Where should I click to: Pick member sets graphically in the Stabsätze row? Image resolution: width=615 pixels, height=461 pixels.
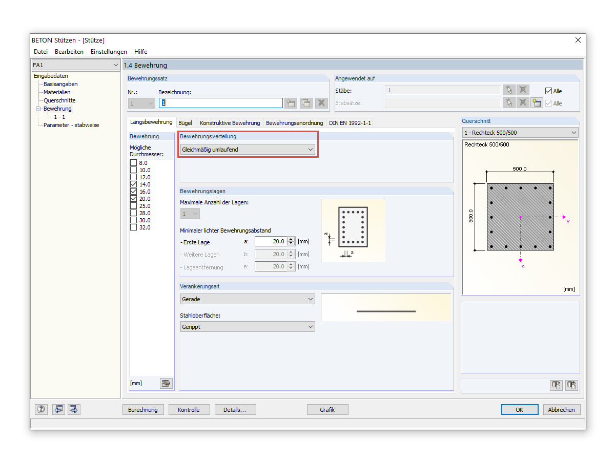click(509, 103)
